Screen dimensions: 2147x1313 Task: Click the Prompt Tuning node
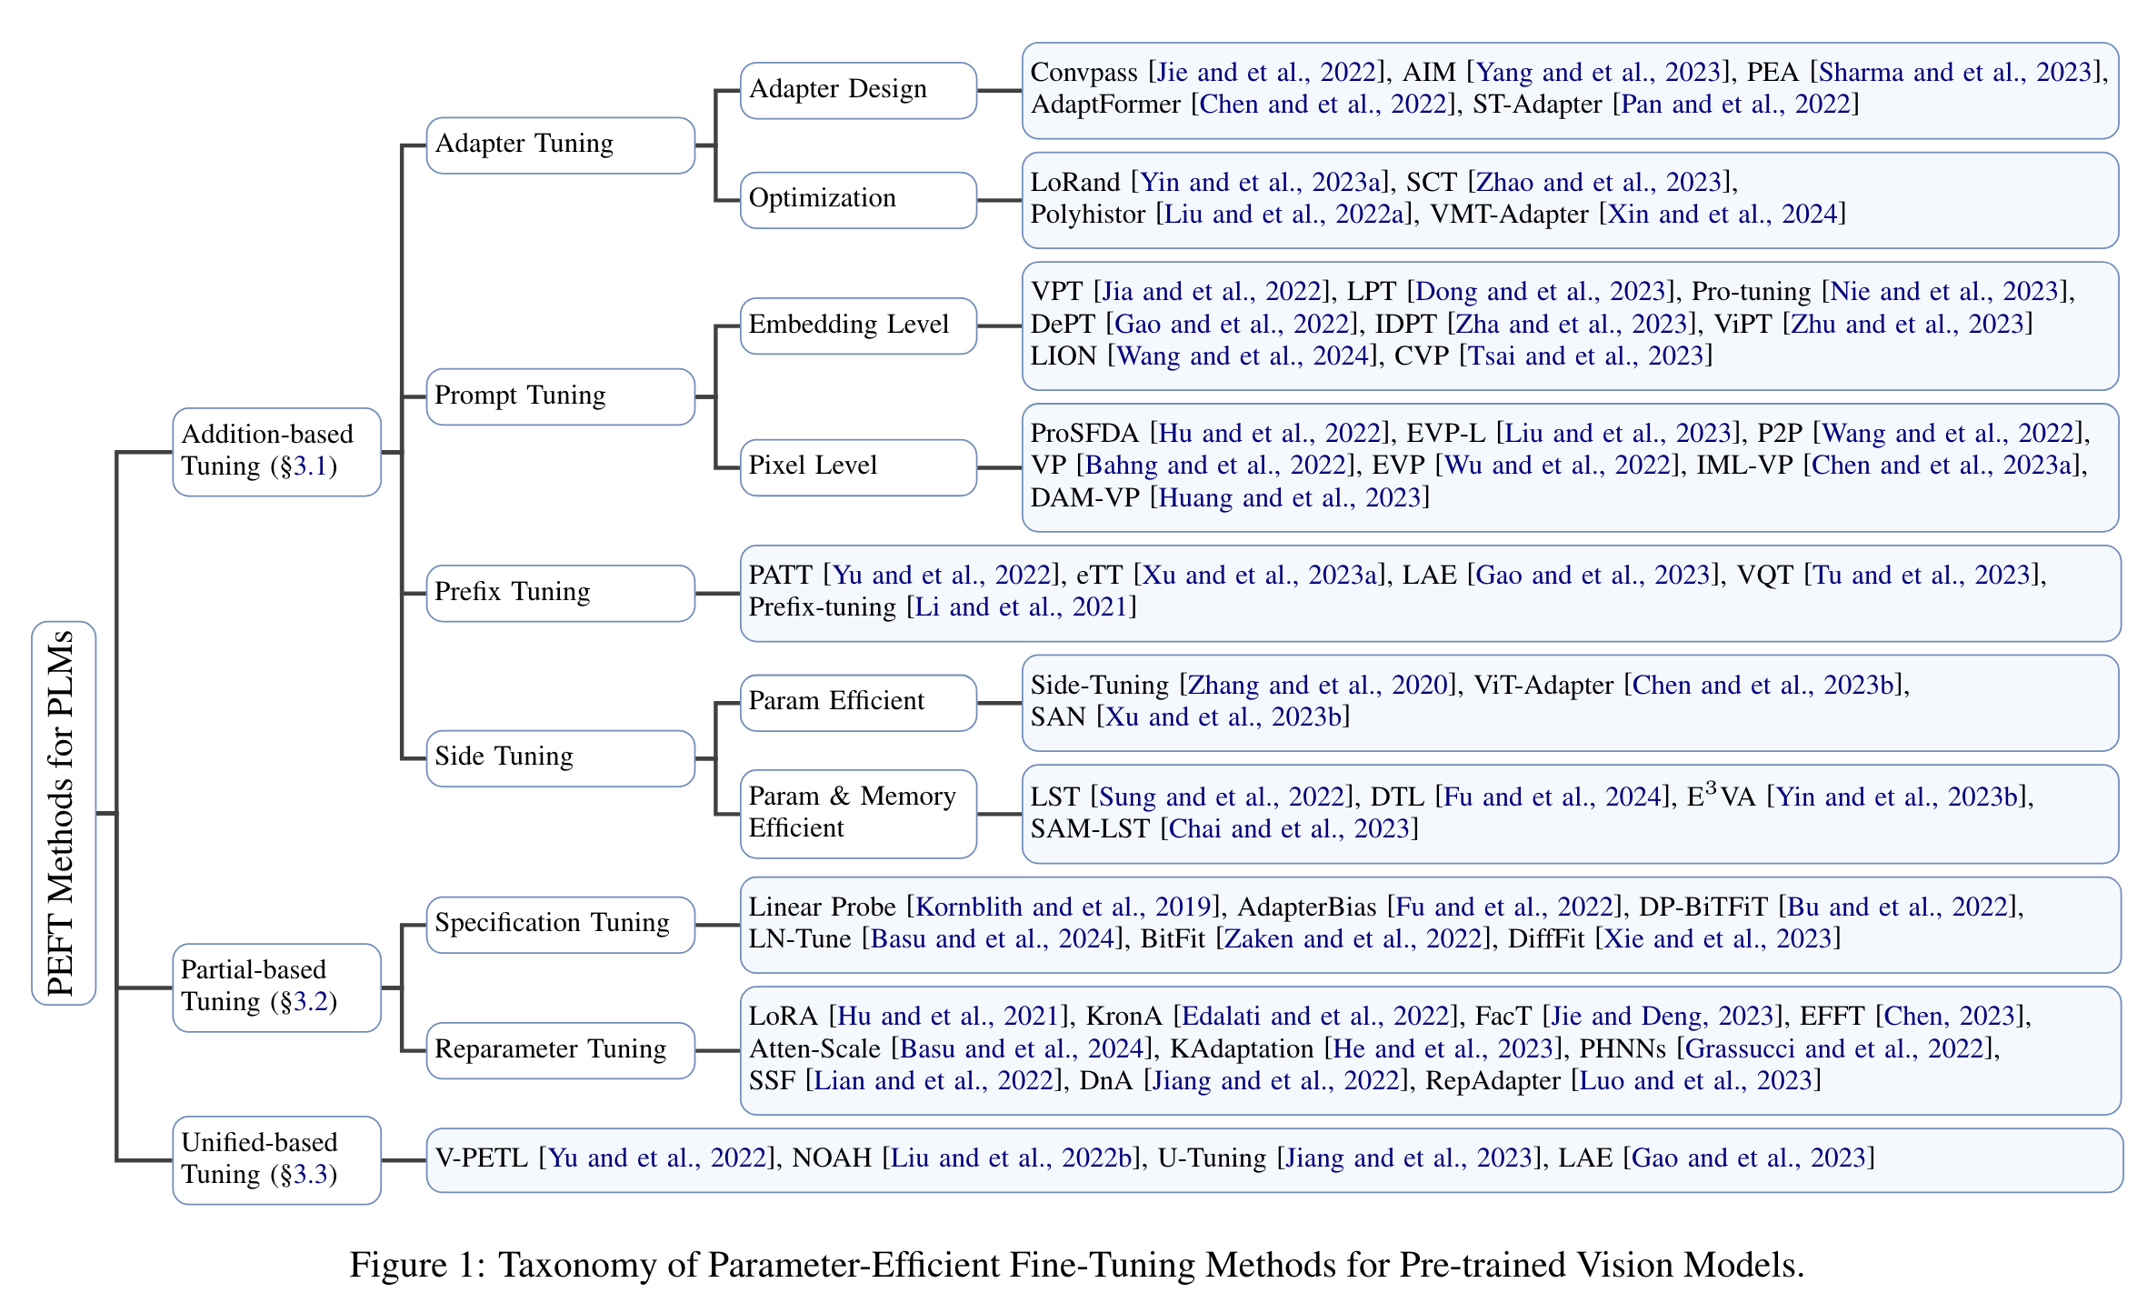pos(560,396)
